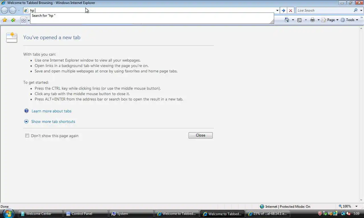The height and width of the screenshot is (218, 364).
Task: Open the recent pages dropdown beside Forward
Action: [19, 11]
